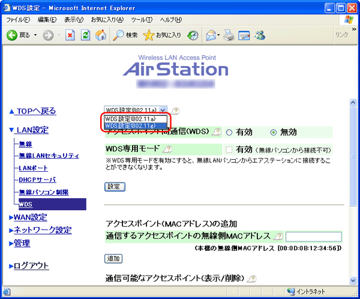The image size is (360, 299).
Task: Open the 無線パソコン制限 link
Action: (x=44, y=192)
